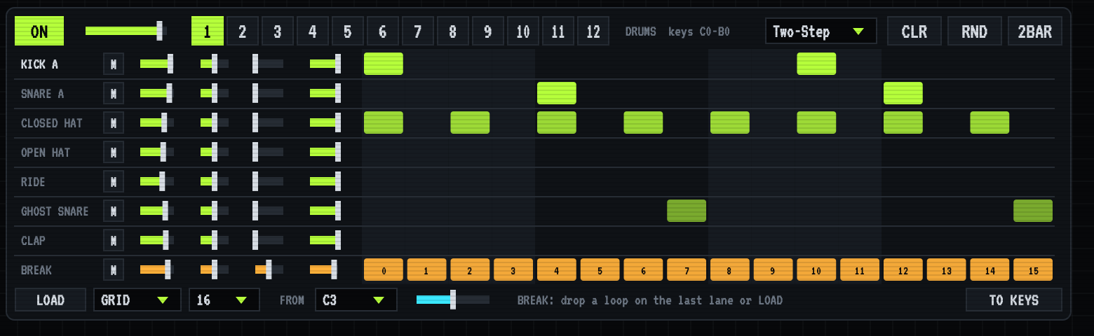Mute the SNARE A lane
Screen dimensions: 1094x336
(113, 94)
